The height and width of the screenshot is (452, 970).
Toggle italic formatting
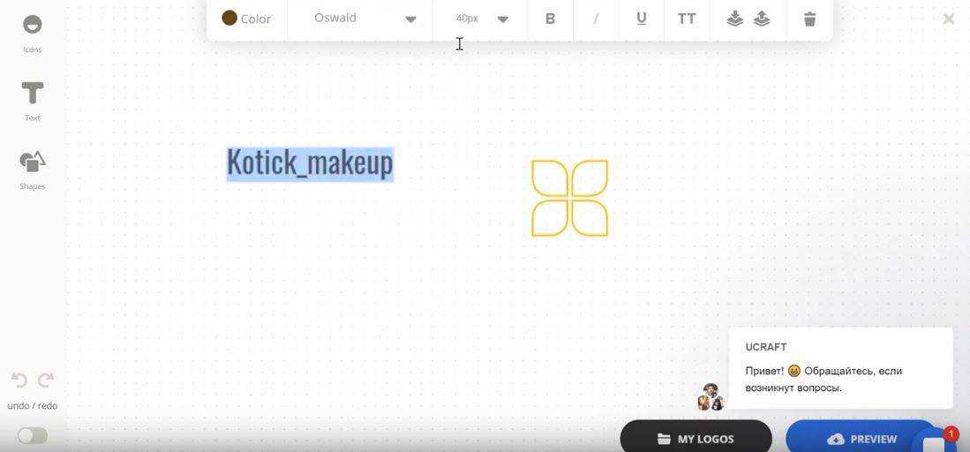pyautogui.click(x=596, y=19)
